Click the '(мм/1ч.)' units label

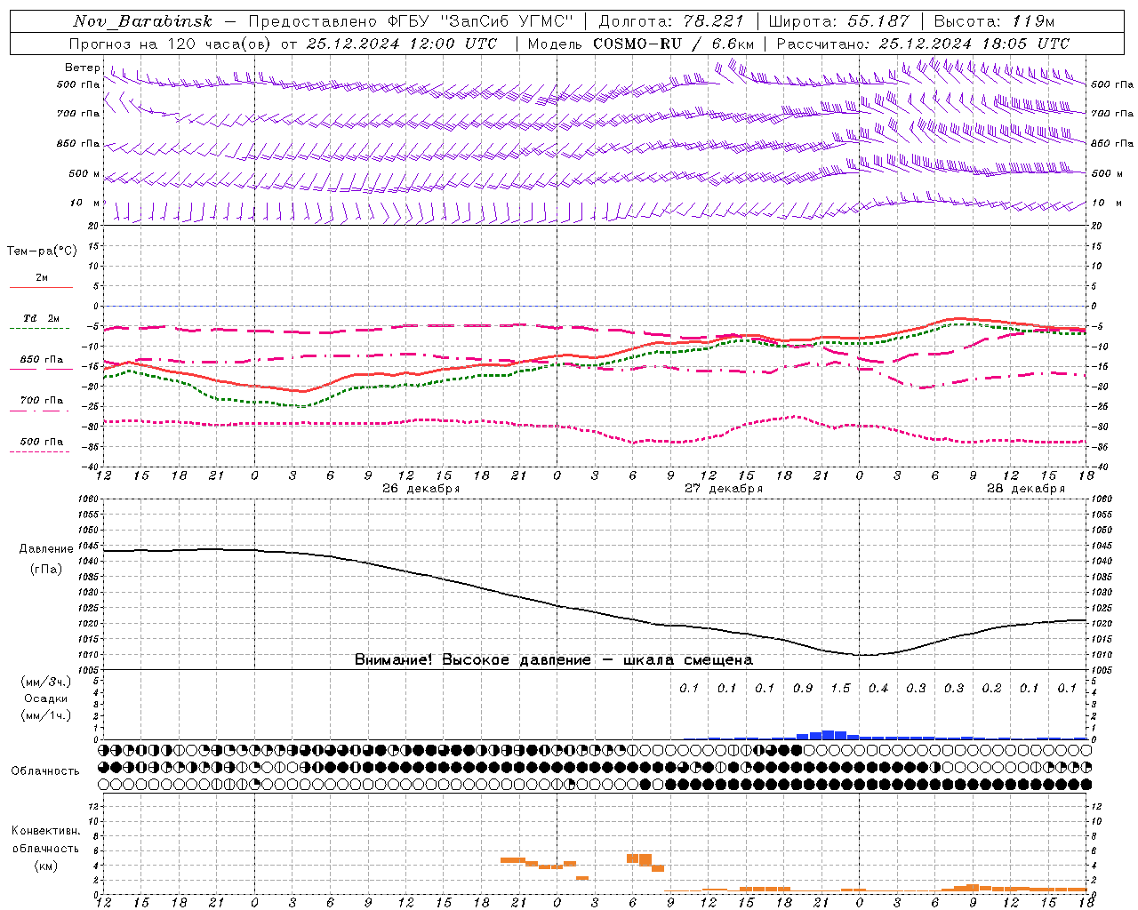(45, 715)
